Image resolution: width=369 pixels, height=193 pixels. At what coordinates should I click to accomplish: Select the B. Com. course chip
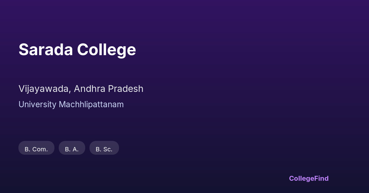pos(36,148)
